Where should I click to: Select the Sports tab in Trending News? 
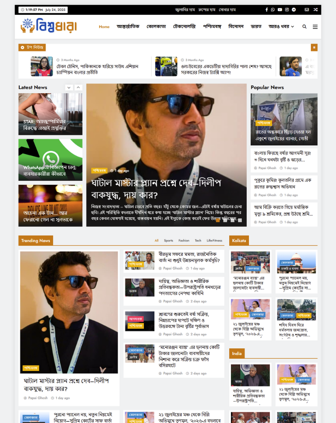coord(168,240)
